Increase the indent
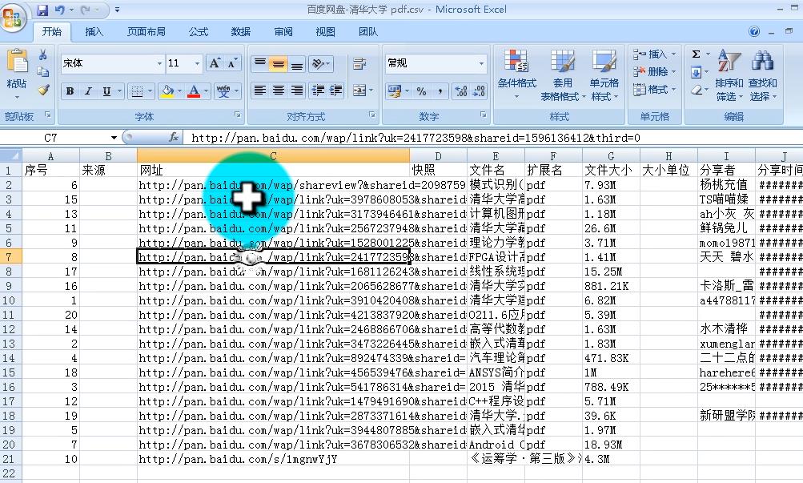Screen dimensions: 803x483 coord(336,91)
